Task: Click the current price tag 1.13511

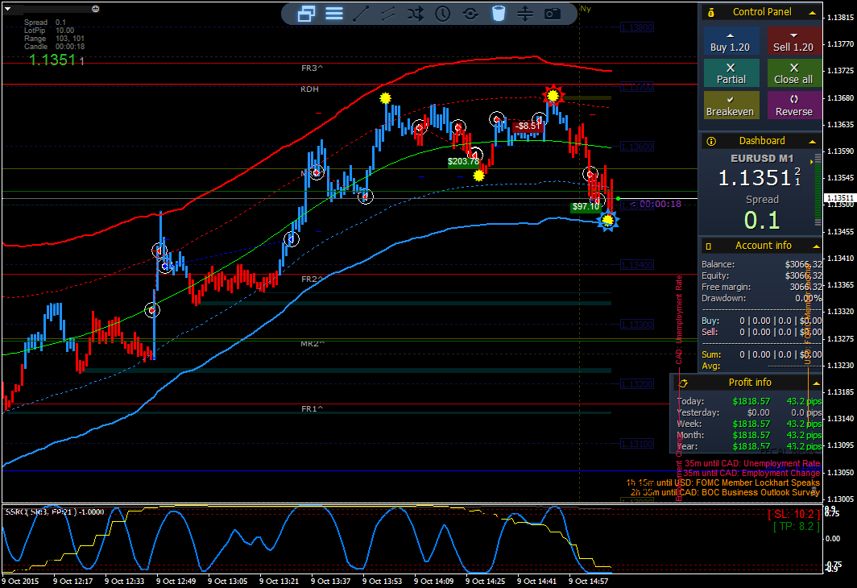Action: click(839, 198)
